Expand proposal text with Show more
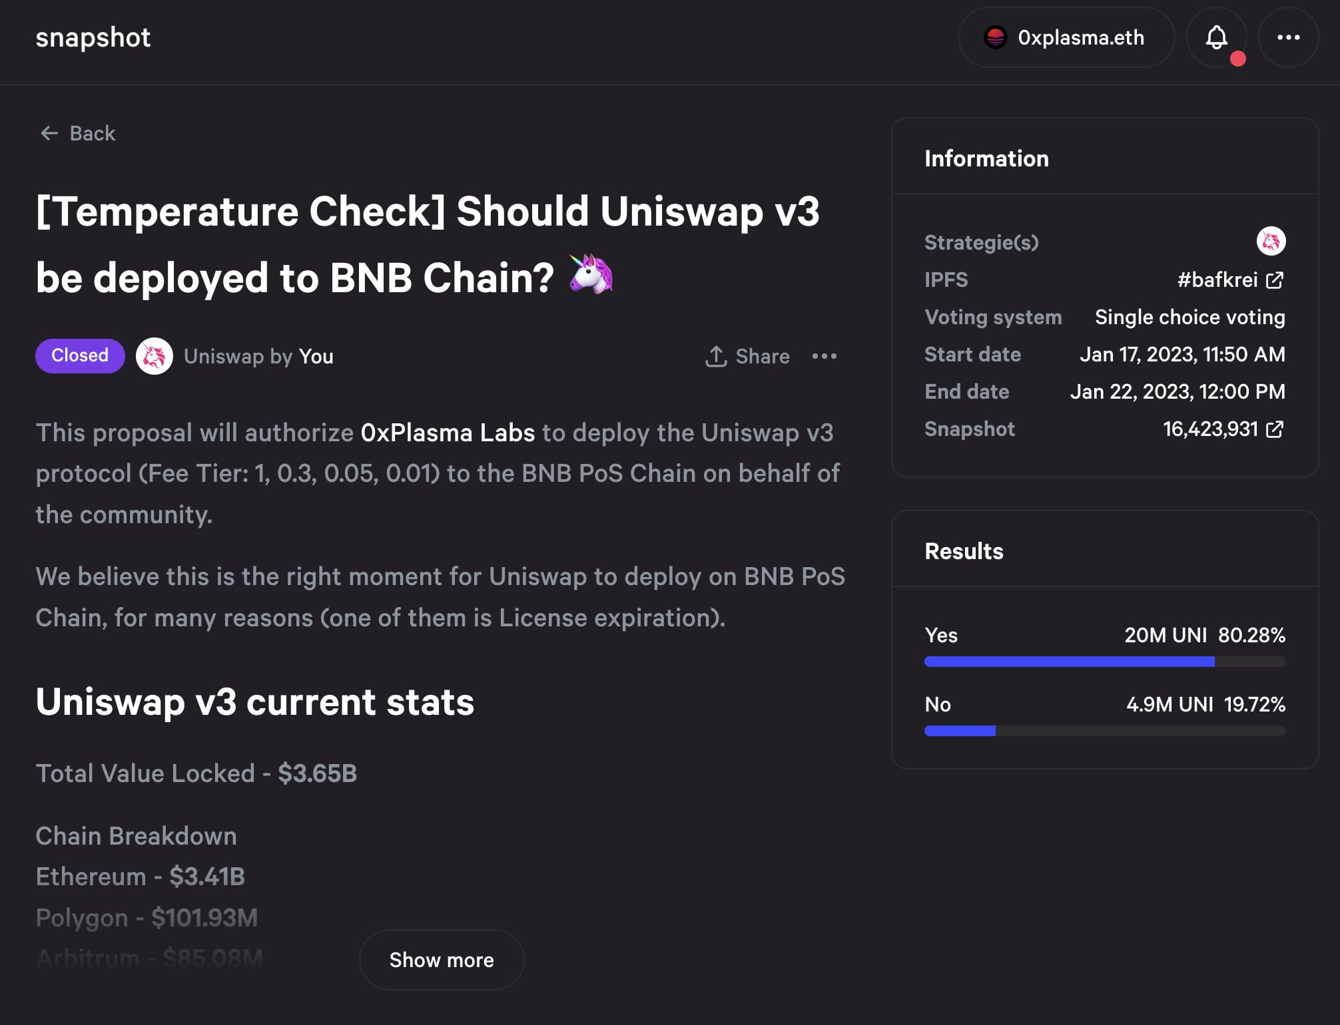The width and height of the screenshot is (1340, 1025). pos(440,959)
